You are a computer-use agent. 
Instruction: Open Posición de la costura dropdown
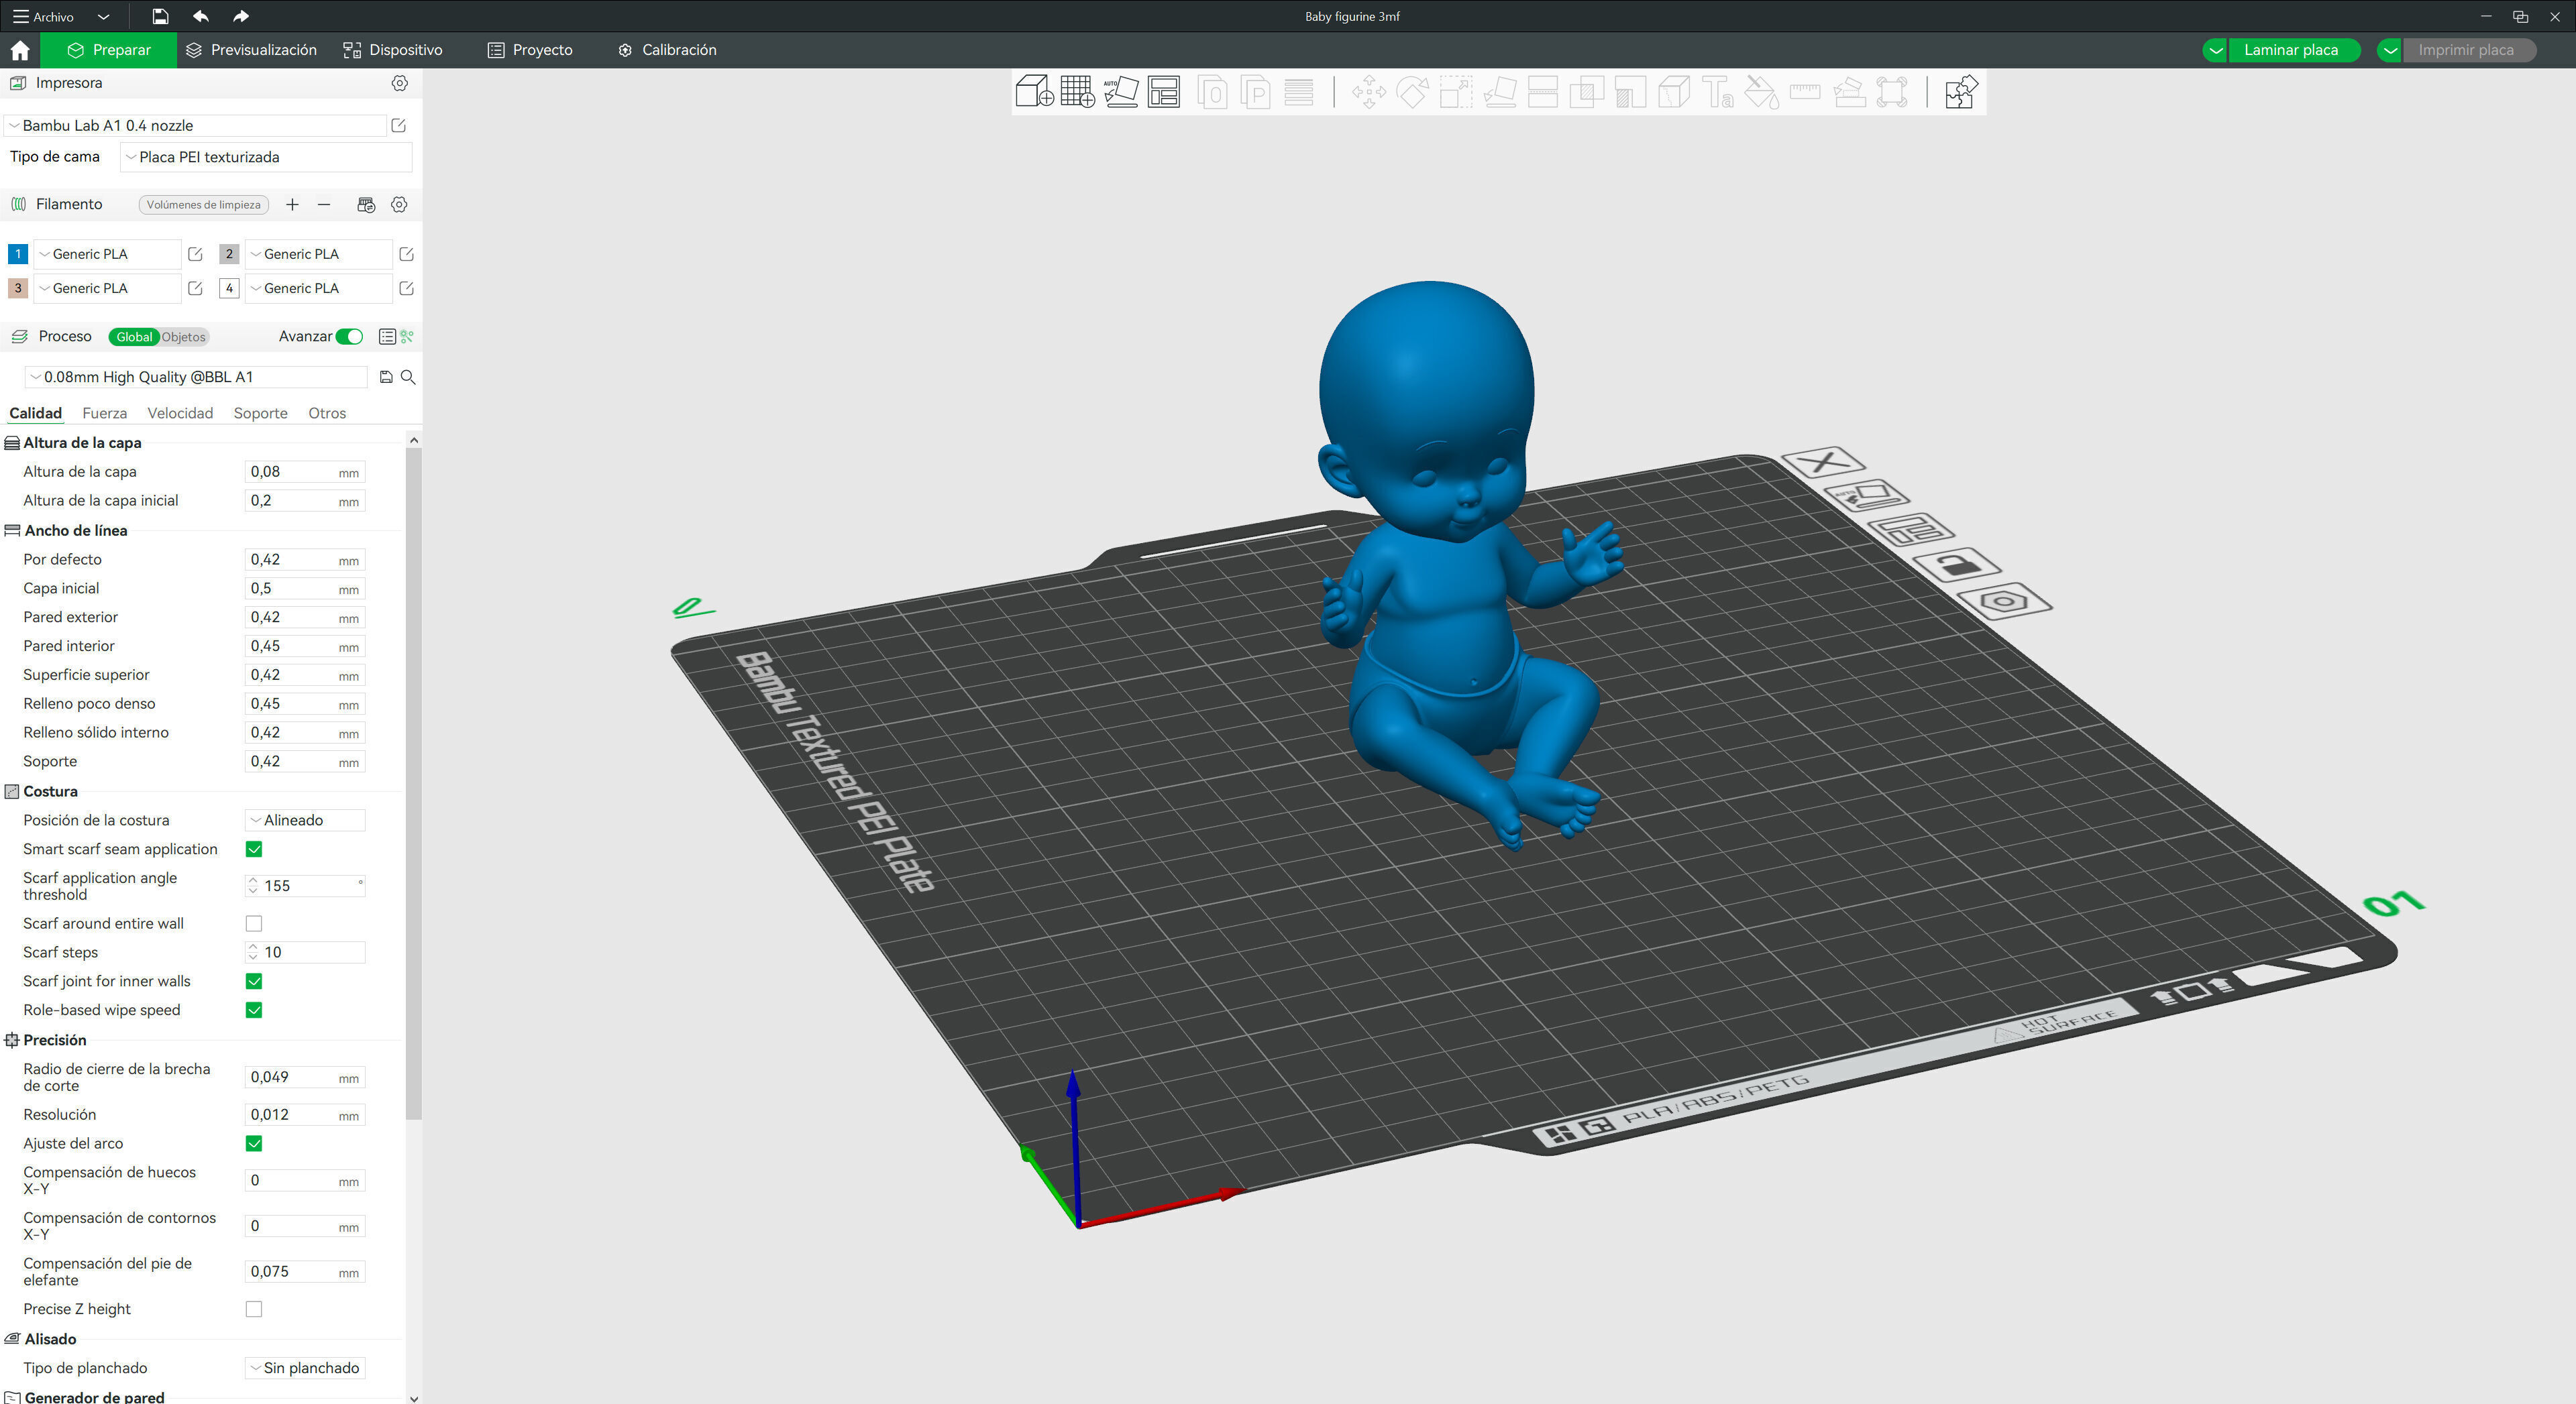[x=305, y=821]
